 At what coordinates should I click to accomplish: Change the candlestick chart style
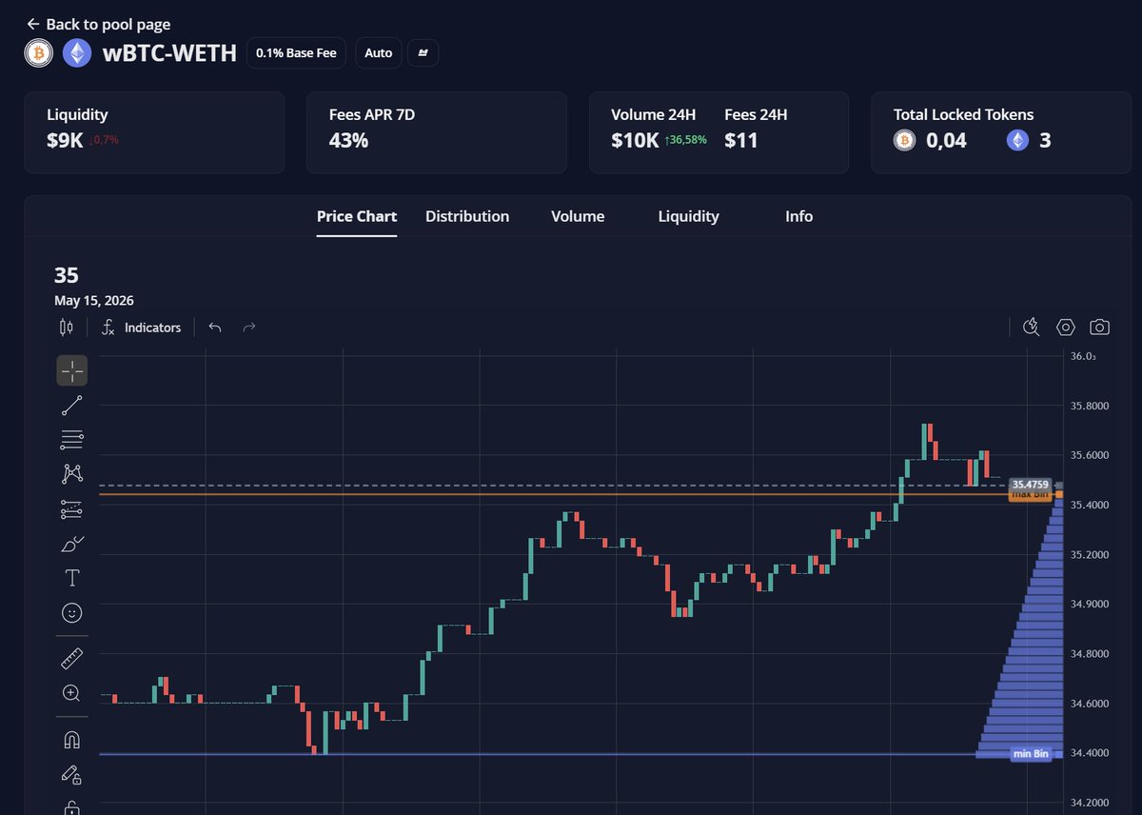[66, 328]
